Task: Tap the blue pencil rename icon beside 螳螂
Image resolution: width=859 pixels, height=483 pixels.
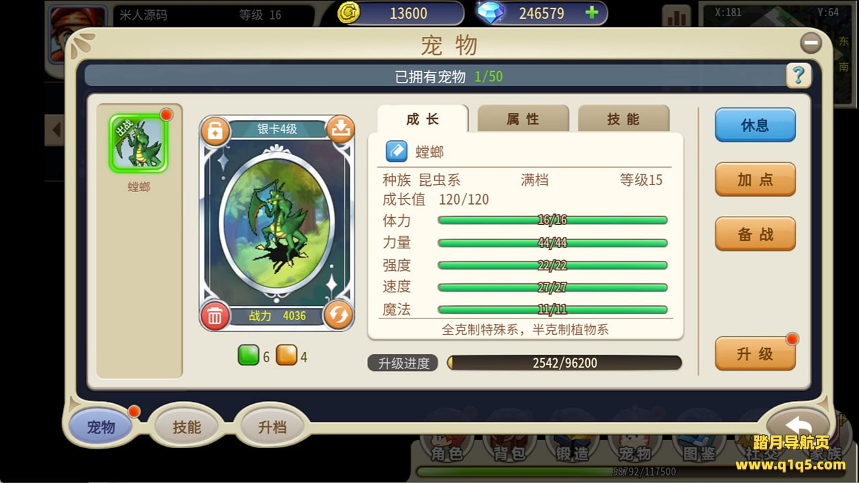Action: [x=397, y=152]
